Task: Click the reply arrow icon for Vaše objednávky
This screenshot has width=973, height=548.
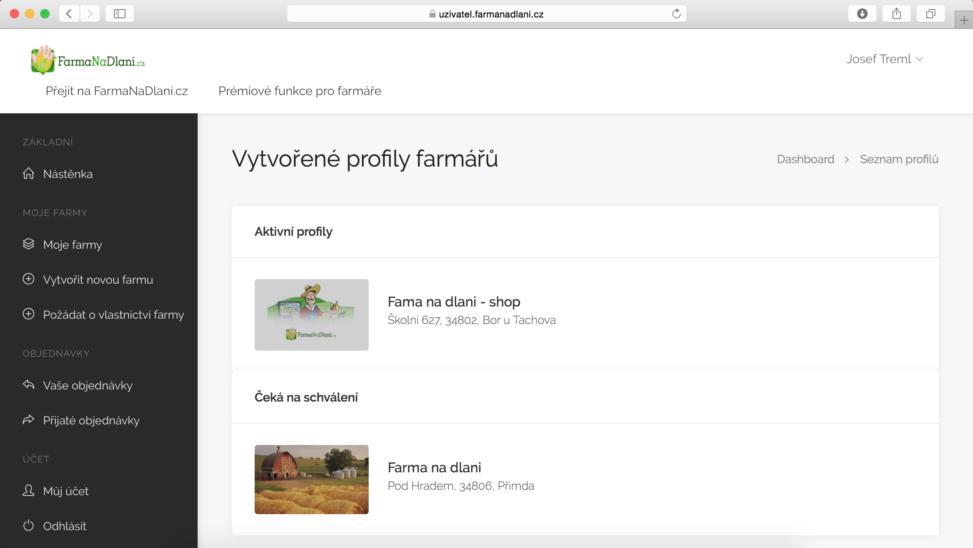Action: tap(29, 384)
